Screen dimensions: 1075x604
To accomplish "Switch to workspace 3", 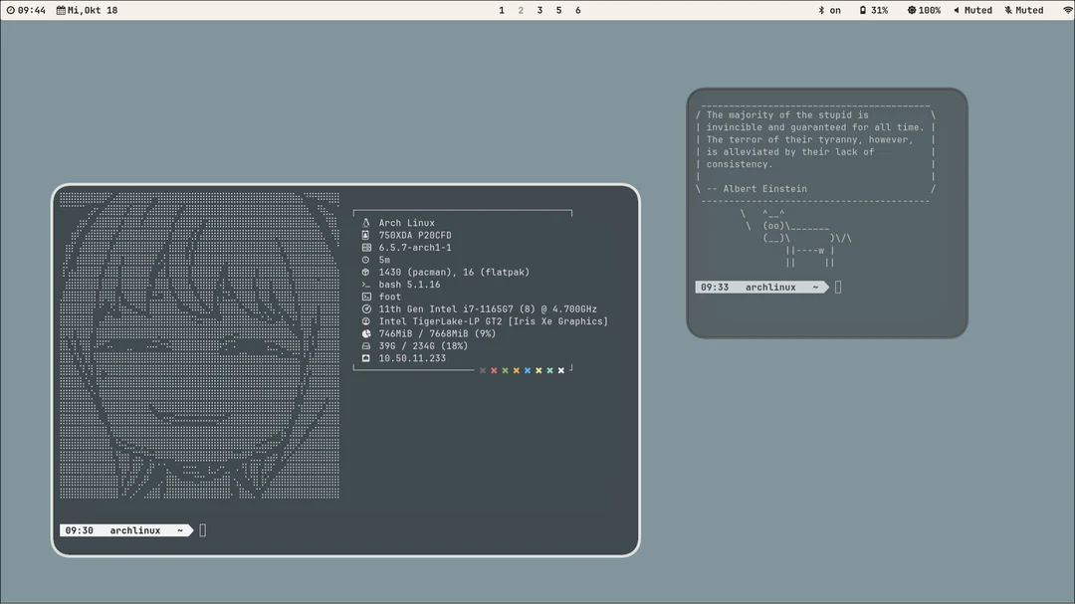I will [538, 10].
